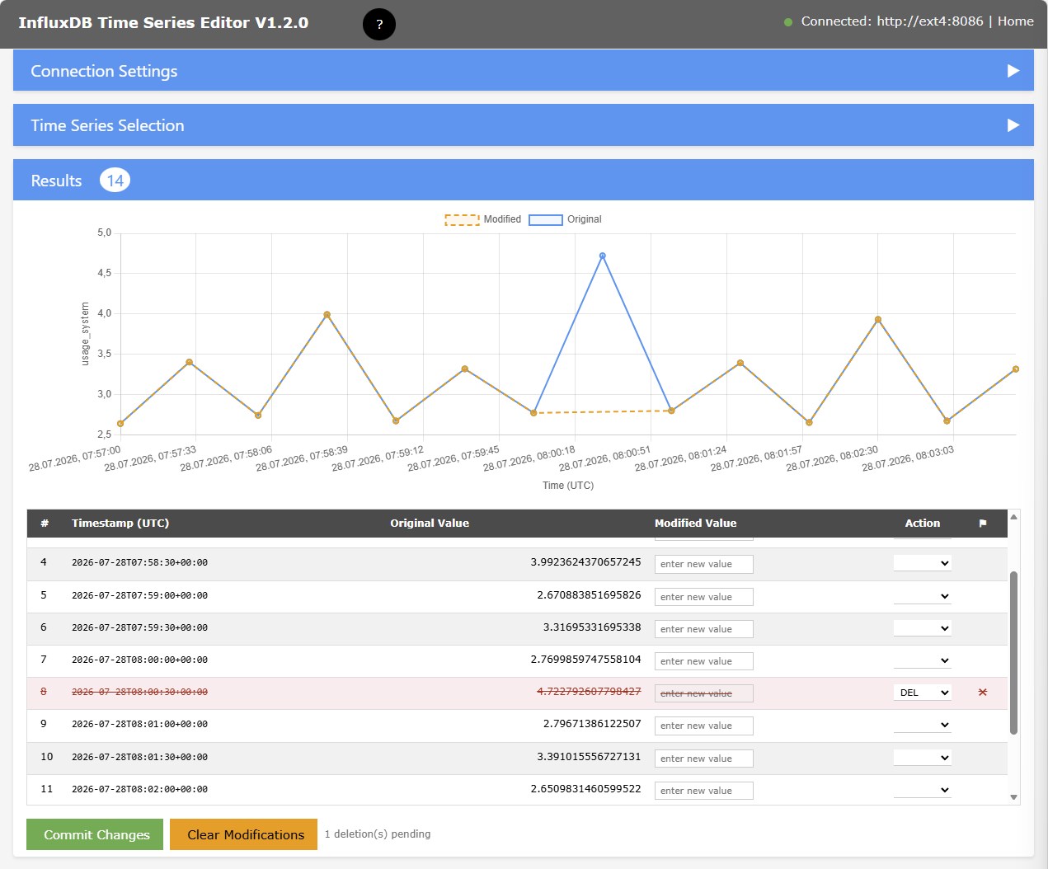Click Clear Modifications button
The width and height of the screenshot is (1048, 869).
tap(243, 834)
